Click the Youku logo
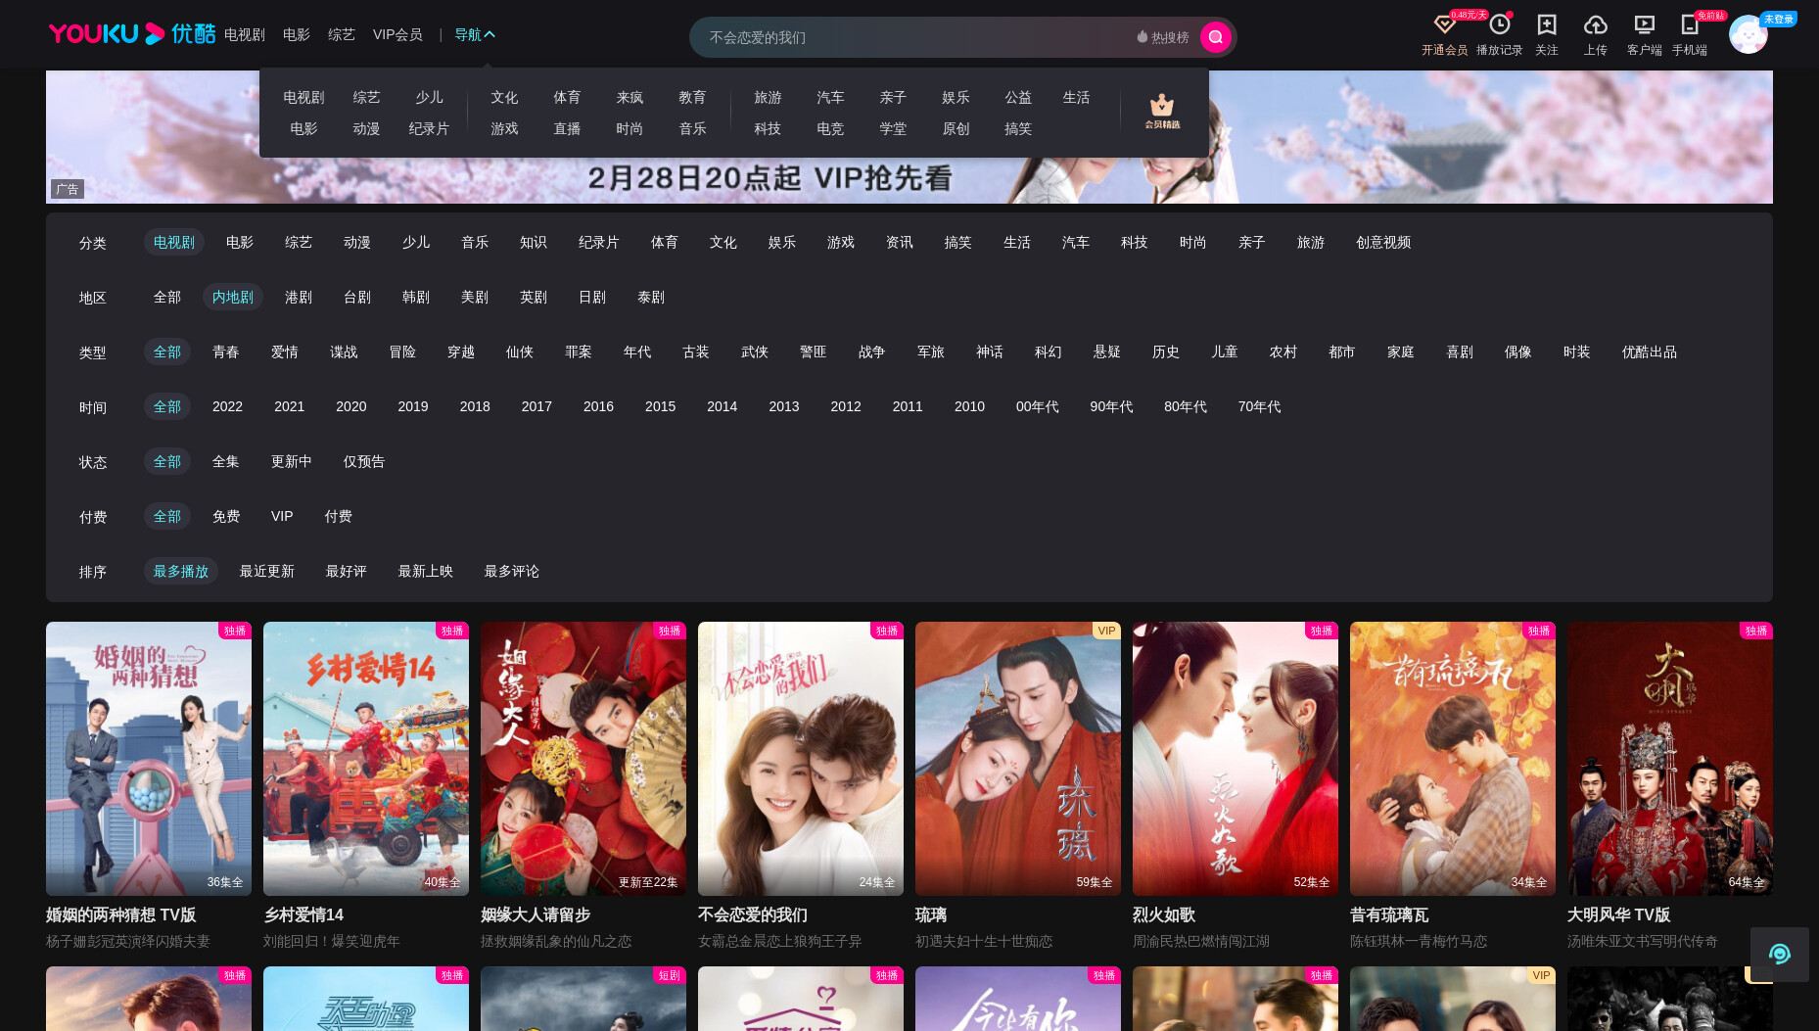The image size is (1819, 1031). tap(132, 34)
